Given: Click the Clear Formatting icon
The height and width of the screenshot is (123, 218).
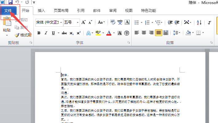Looking at the screenshot, I should 113,22.
